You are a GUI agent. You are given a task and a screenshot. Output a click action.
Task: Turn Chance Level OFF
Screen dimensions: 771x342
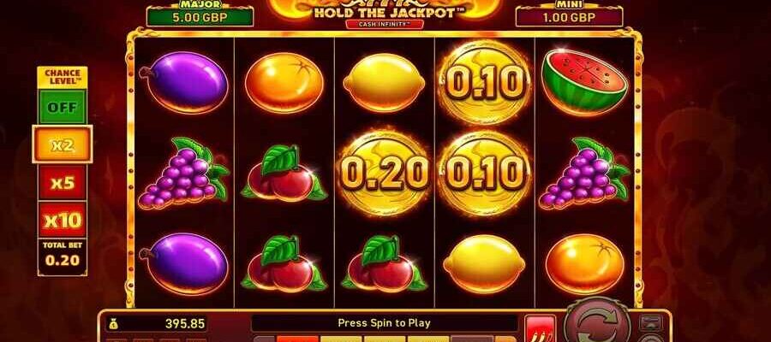63,107
